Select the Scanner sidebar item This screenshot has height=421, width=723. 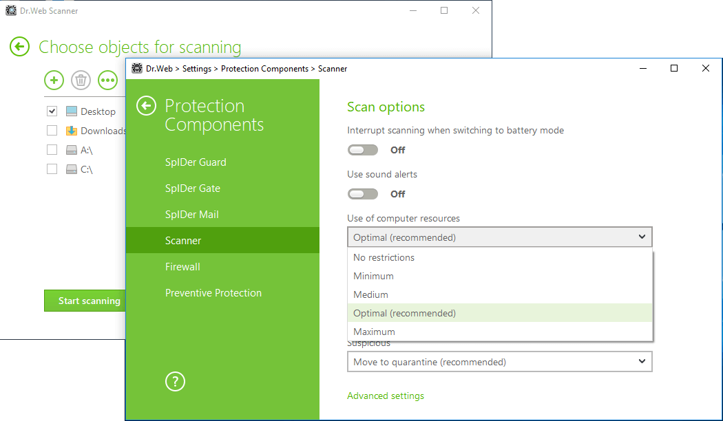(x=222, y=240)
